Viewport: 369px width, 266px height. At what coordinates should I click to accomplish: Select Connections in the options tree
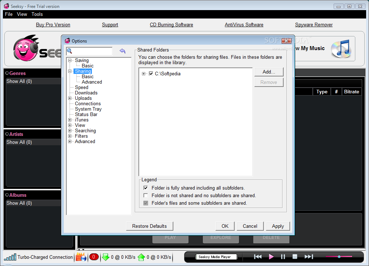click(88, 103)
